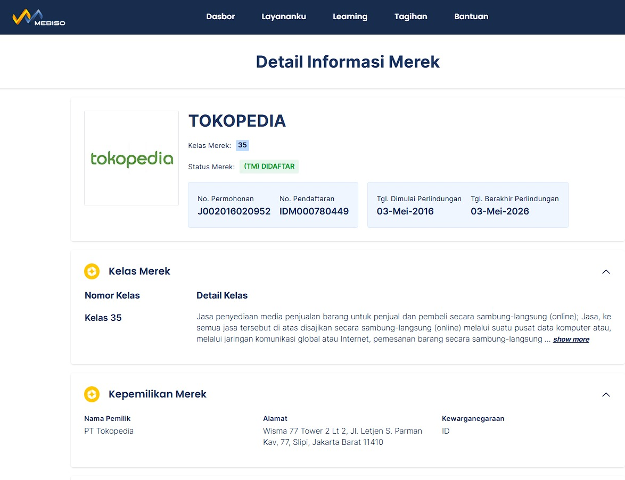Click the Kelas 35 row label

click(x=103, y=318)
